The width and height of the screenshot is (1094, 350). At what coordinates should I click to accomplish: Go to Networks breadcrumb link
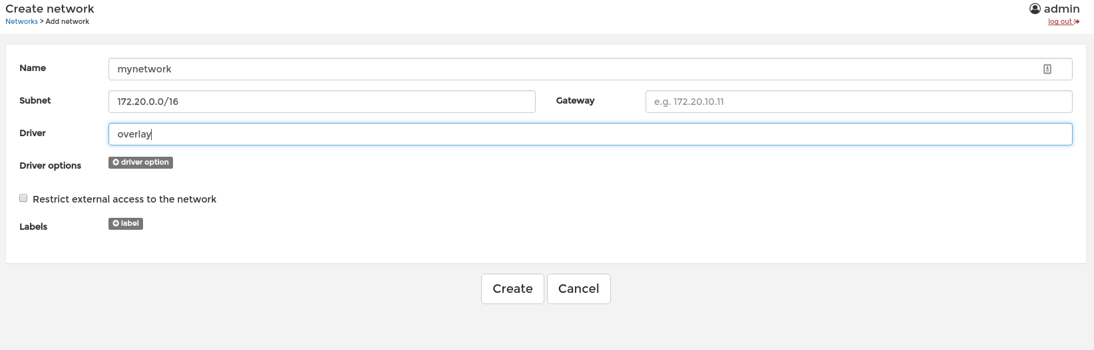point(21,22)
